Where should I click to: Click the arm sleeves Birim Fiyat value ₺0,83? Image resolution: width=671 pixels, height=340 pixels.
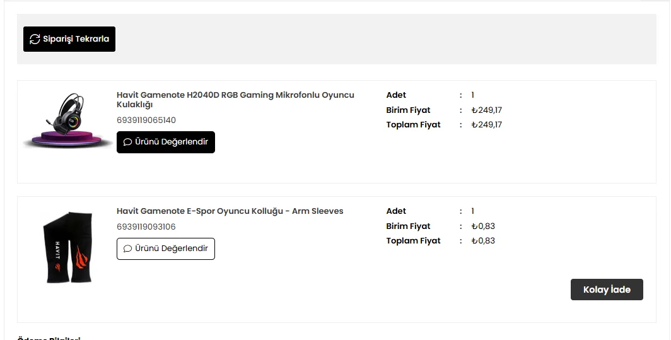pos(483,226)
